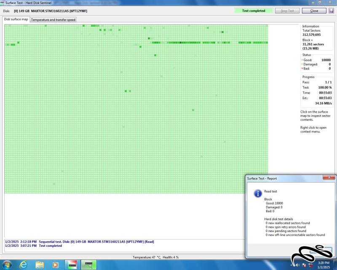The height and width of the screenshot is (270, 337).
Task: Click '0 new reallocated sectors found' line
Action: point(288,223)
